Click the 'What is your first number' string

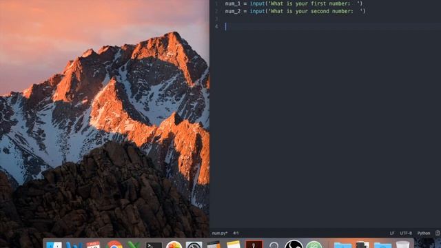click(314, 3)
